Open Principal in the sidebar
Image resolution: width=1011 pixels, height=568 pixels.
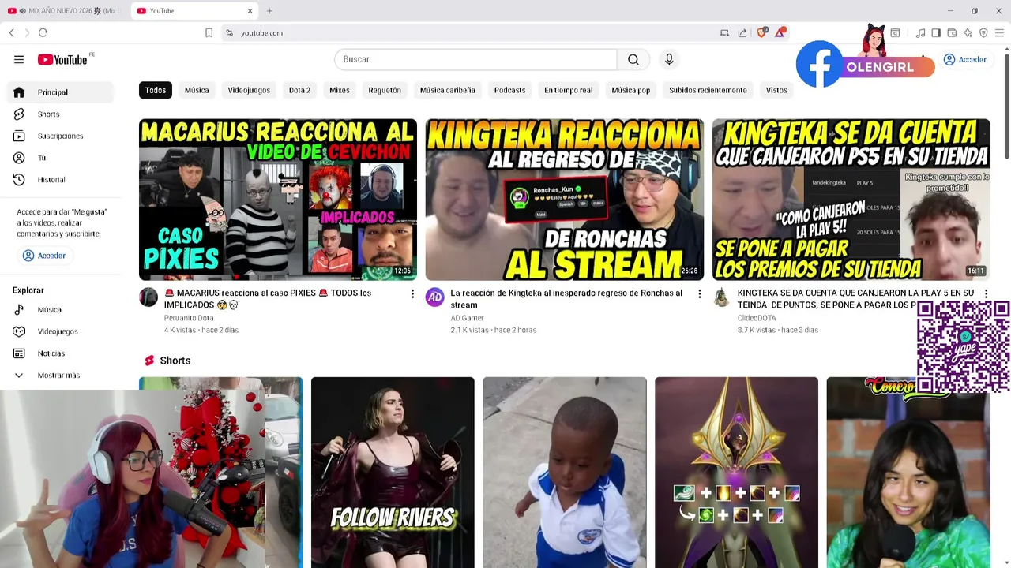(x=60, y=92)
